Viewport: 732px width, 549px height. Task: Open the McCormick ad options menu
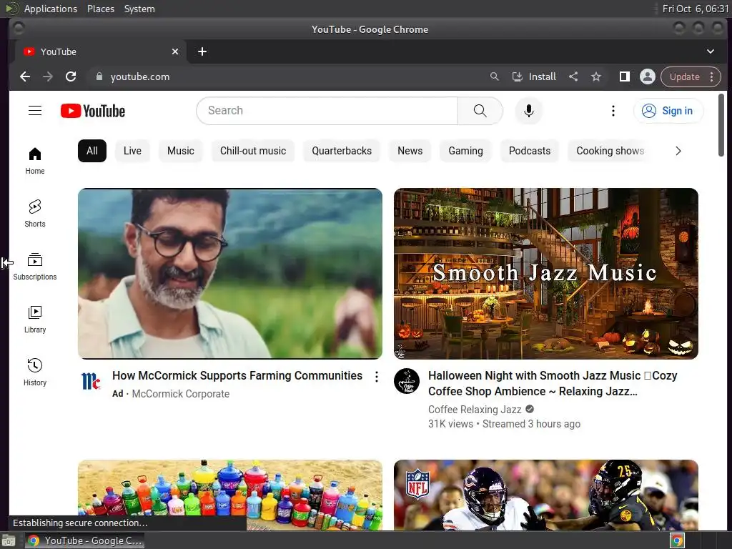(376, 377)
